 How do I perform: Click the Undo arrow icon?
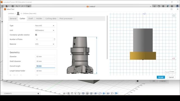point(17,6)
